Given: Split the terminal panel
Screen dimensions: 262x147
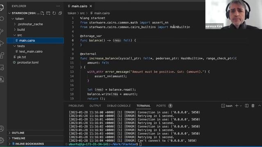Looking at the screenshot, I should pyautogui.click(x=246, y=106).
